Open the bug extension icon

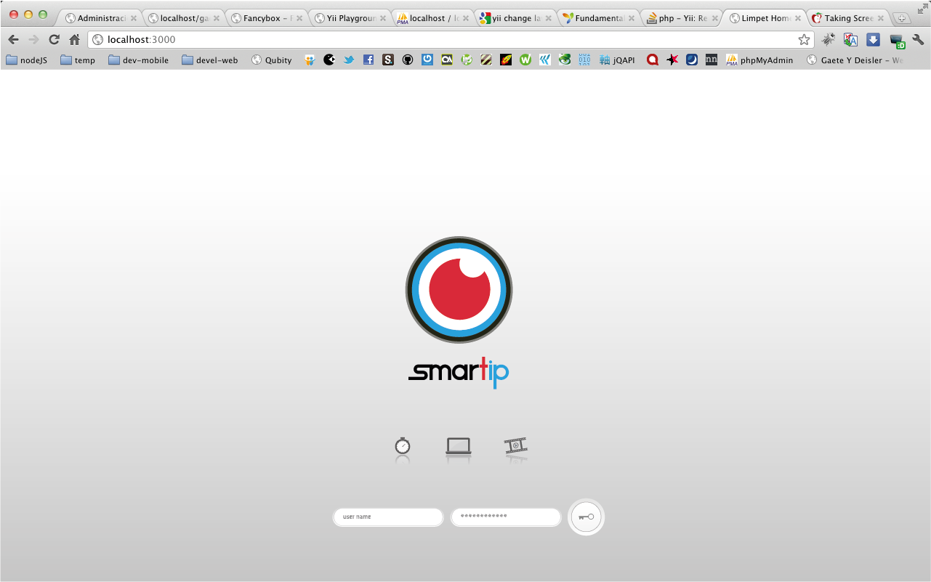828,40
